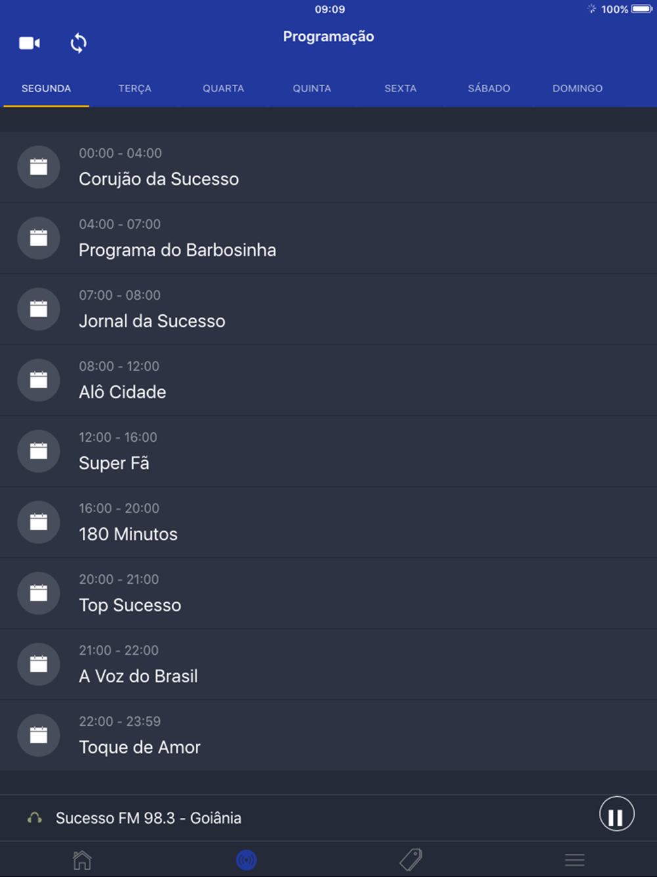Tap the headphones icon beside Sucesso FM
This screenshot has height=877, width=657.
pos(35,818)
